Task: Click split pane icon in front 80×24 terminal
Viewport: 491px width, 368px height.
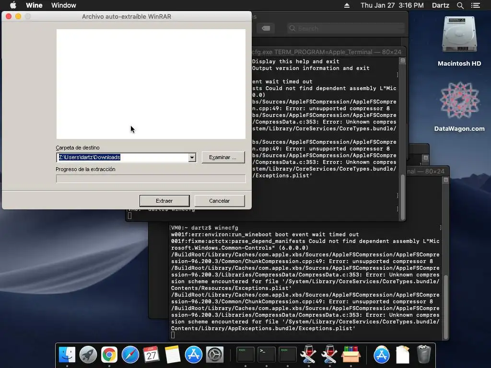Action: point(446,180)
